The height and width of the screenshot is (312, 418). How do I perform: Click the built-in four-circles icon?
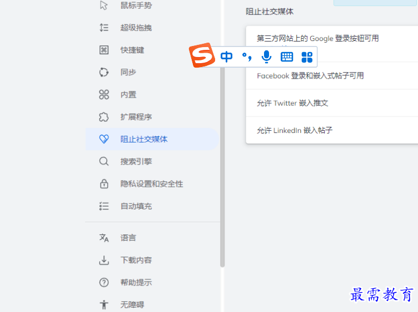click(104, 95)
